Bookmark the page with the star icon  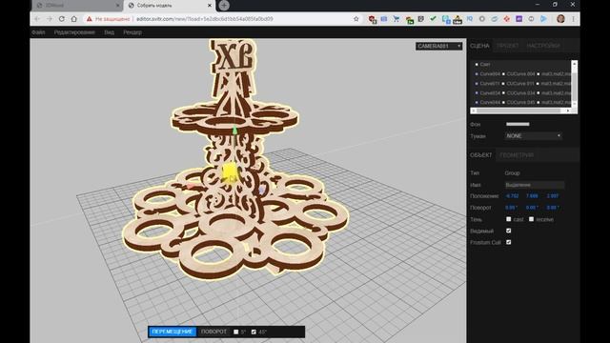(x=356, y=19)
